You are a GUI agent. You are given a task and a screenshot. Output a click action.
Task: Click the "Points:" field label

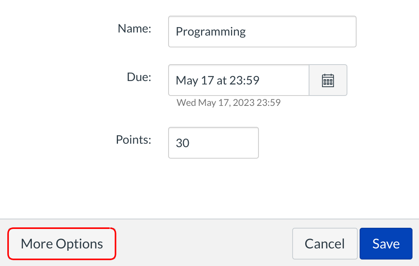[134, 139]
